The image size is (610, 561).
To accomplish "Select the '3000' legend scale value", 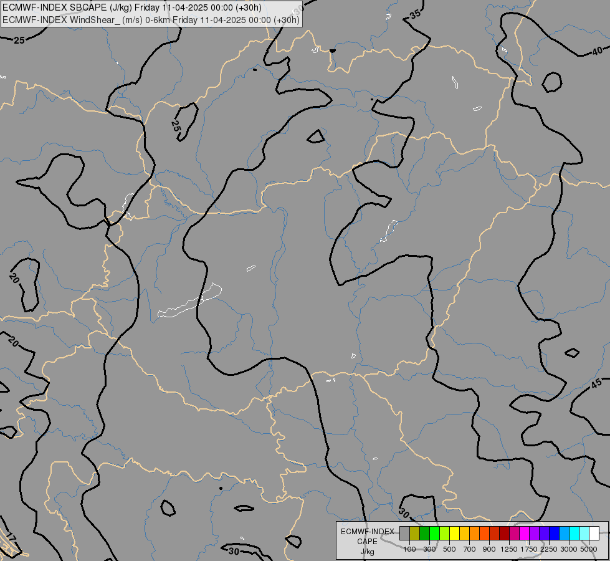I will pyautogui.click(x=569, y=549).
